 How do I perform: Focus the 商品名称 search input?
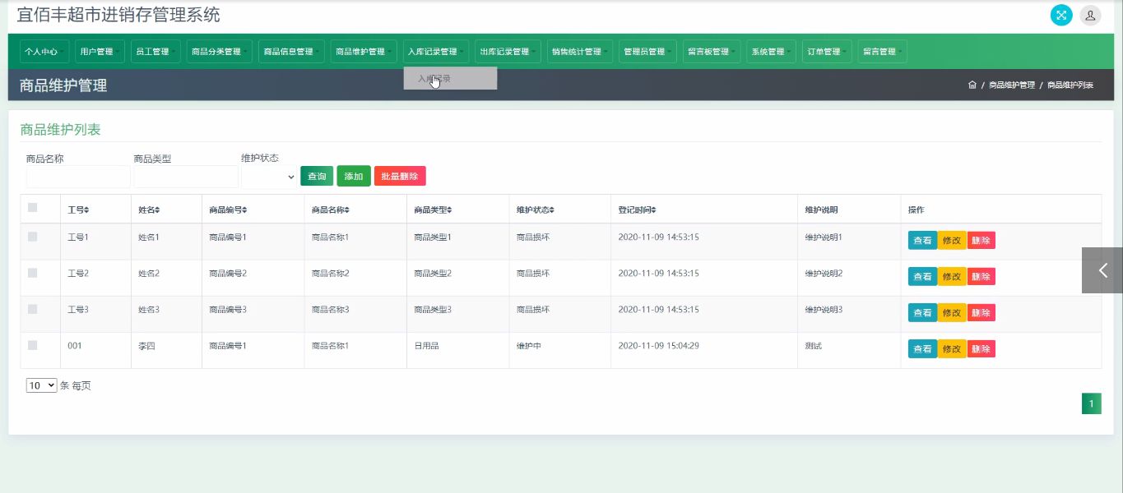[x=78, y=177]
